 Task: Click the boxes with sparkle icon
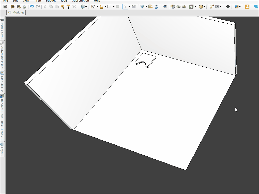pyautogui.click(x=173, y=7)
